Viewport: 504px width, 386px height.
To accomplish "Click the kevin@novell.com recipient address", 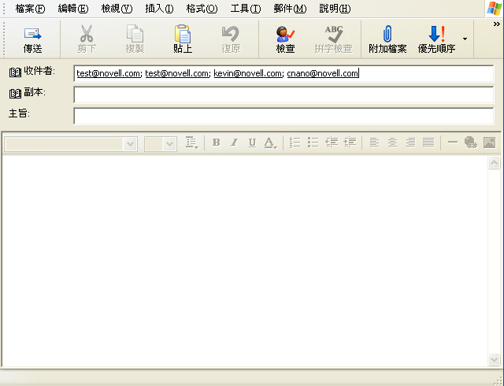I will [248, 73].
